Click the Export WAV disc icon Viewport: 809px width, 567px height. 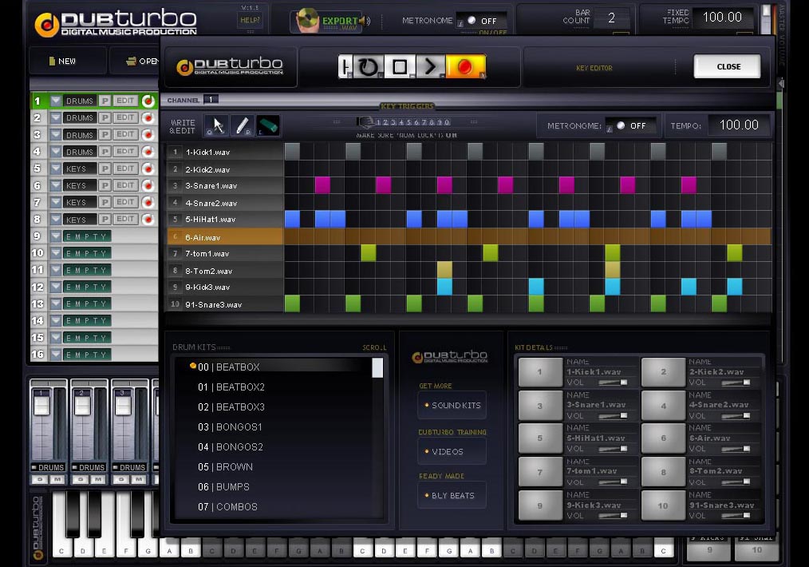[307, 20]
